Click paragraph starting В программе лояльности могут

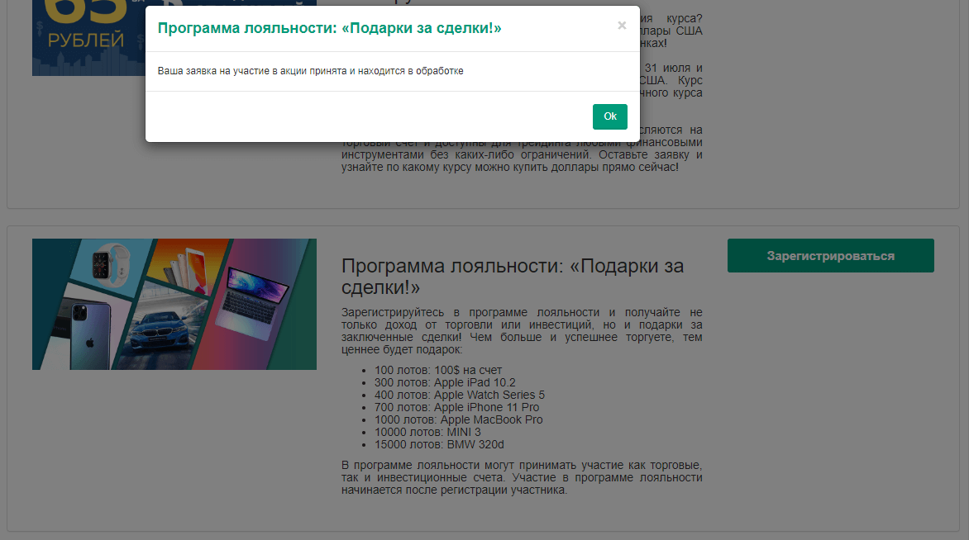521,477
